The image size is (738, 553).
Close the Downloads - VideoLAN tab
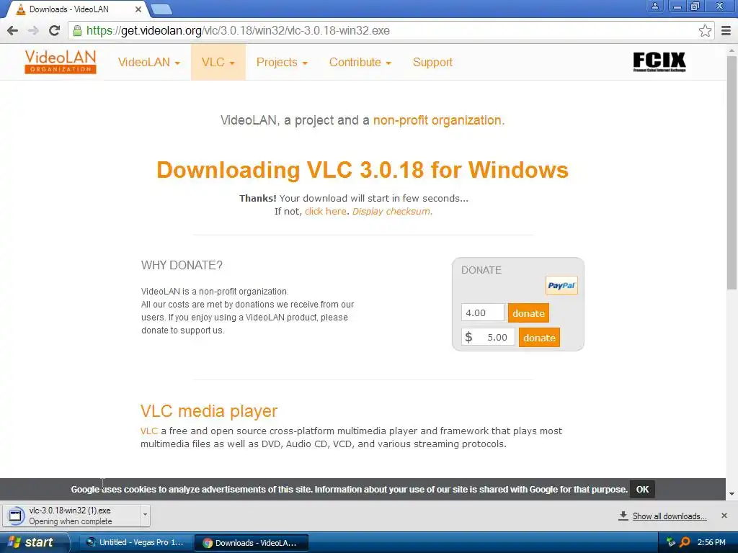(138, 9)
